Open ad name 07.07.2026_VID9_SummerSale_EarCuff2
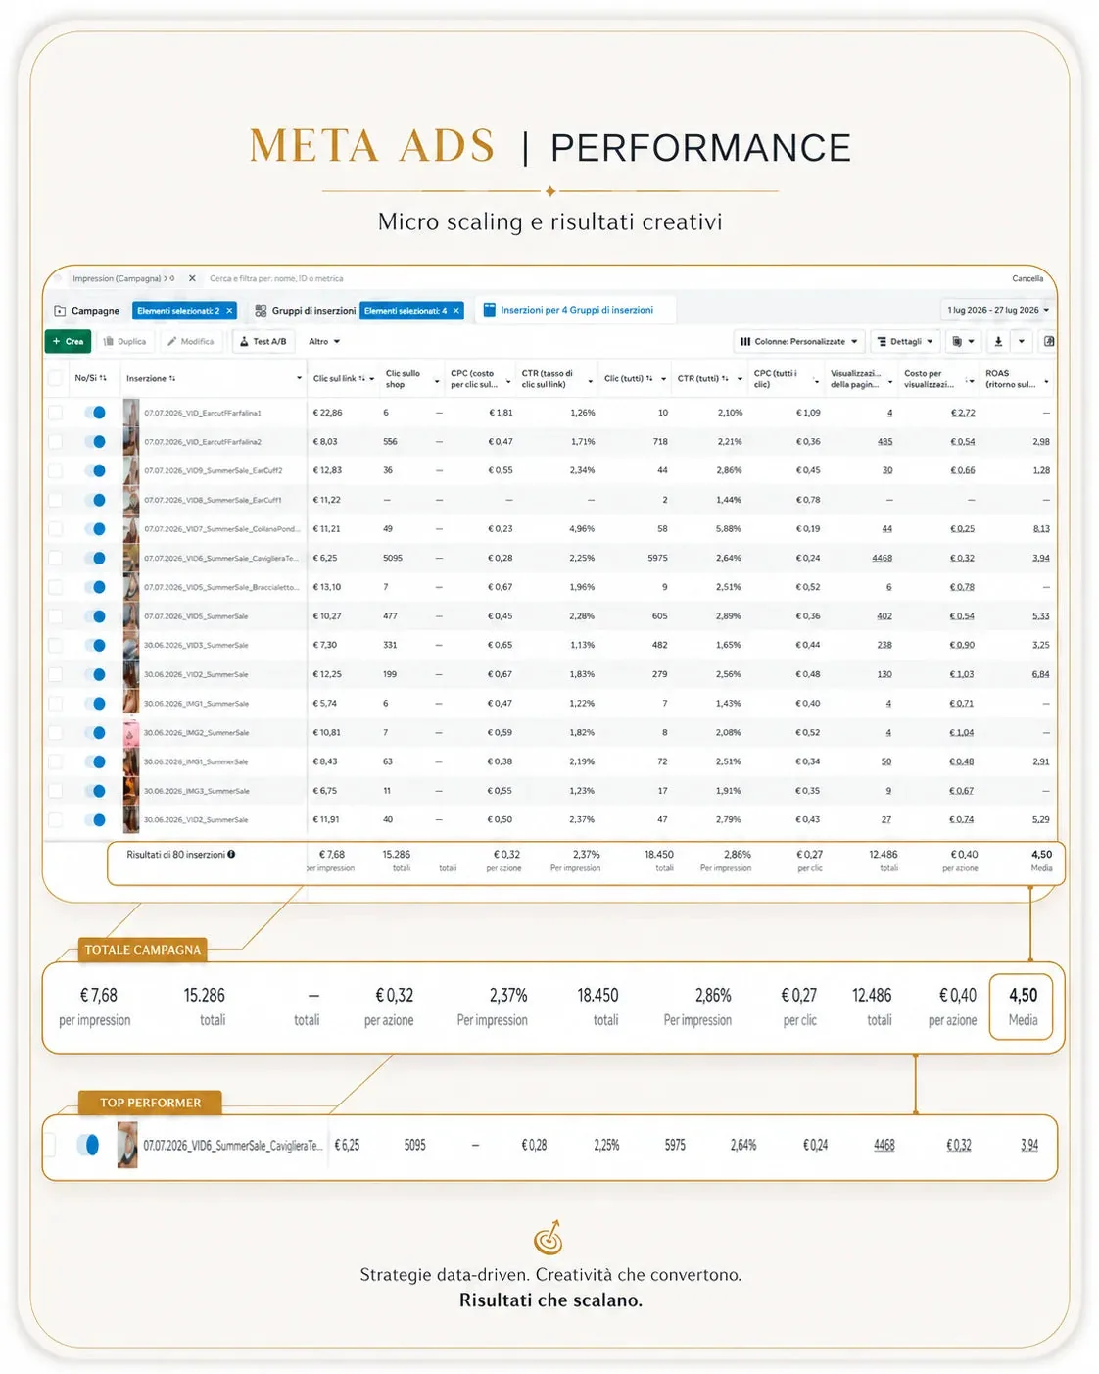Screen dimensions: 1099x1374 click(214, 471)
